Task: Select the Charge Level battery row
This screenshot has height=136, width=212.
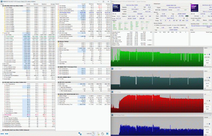Action: (83, 99)
